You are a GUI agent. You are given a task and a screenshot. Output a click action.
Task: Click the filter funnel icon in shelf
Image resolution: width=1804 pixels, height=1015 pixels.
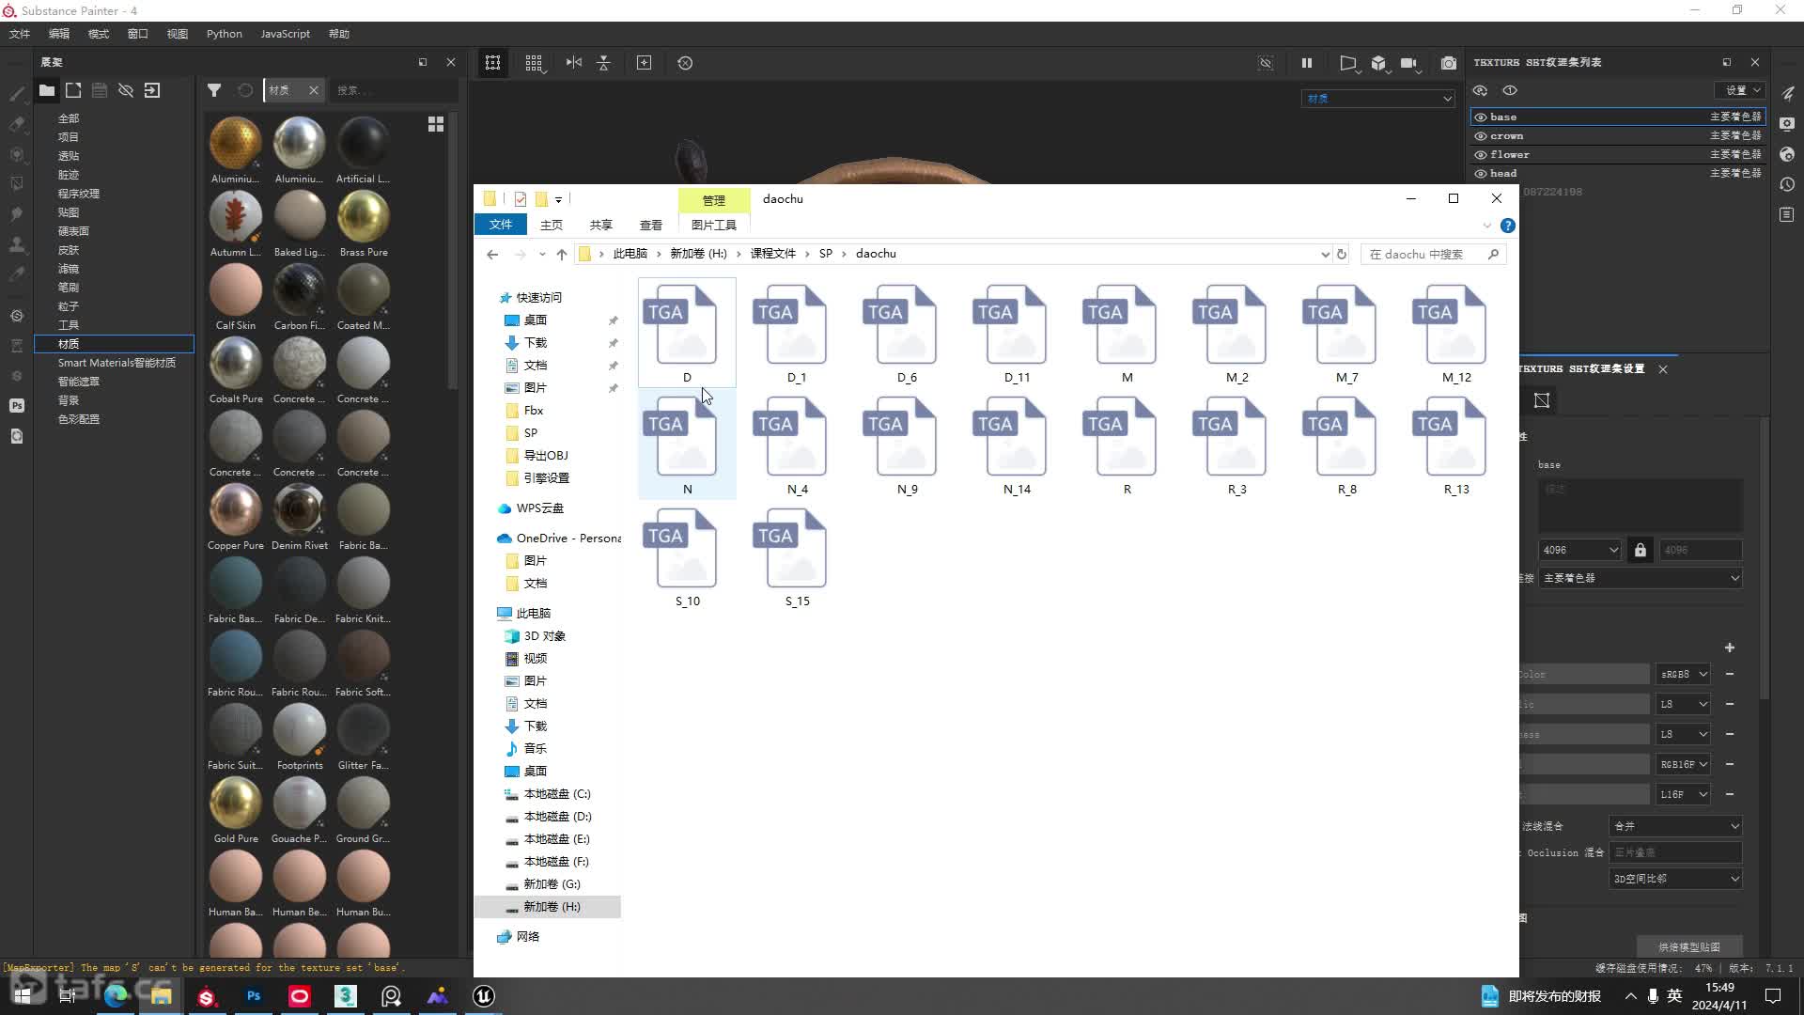tap(214, 90)
